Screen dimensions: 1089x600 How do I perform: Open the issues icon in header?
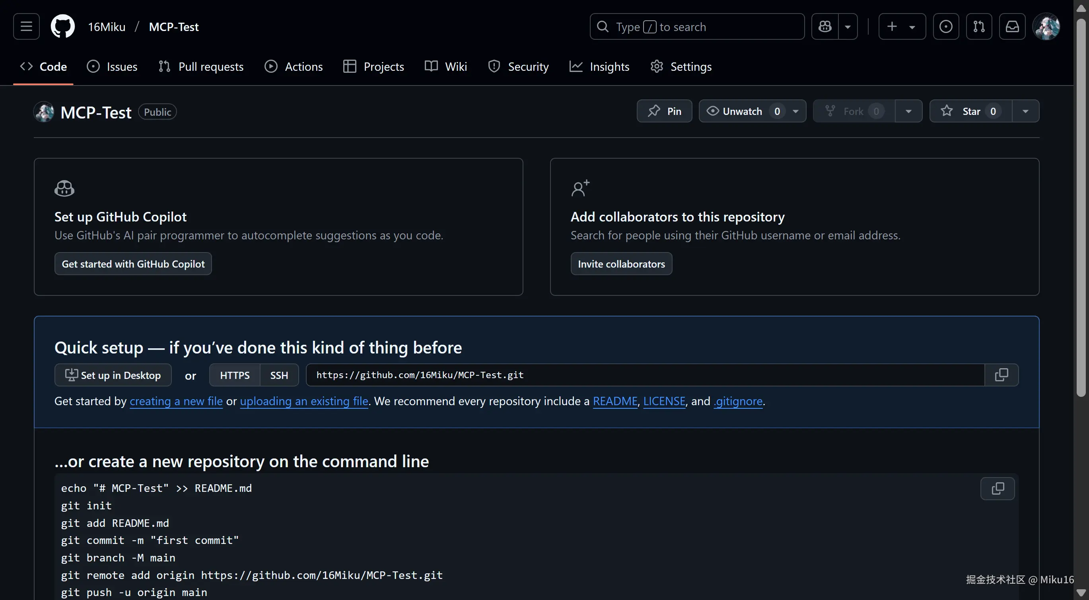pyautogui.click(x=946, y=27)
